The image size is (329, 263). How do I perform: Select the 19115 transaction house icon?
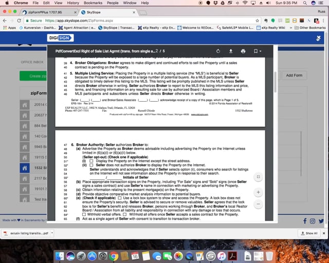click(x=25, y=157)
